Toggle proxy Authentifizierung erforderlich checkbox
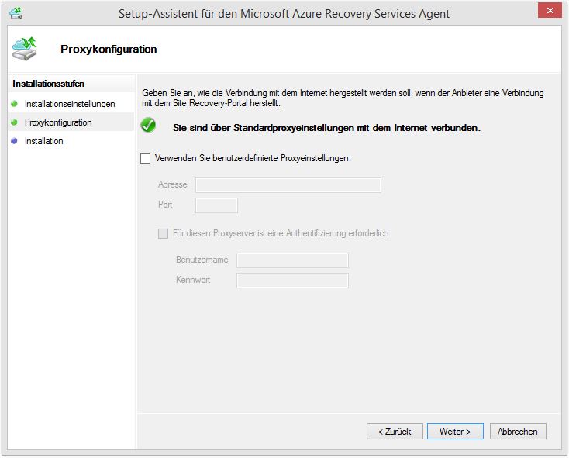The image size is (569, 458). tap(164, 233)
